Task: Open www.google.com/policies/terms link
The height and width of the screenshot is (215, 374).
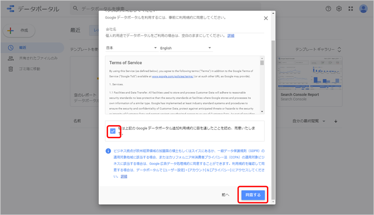Action: [x=173, y=76]
